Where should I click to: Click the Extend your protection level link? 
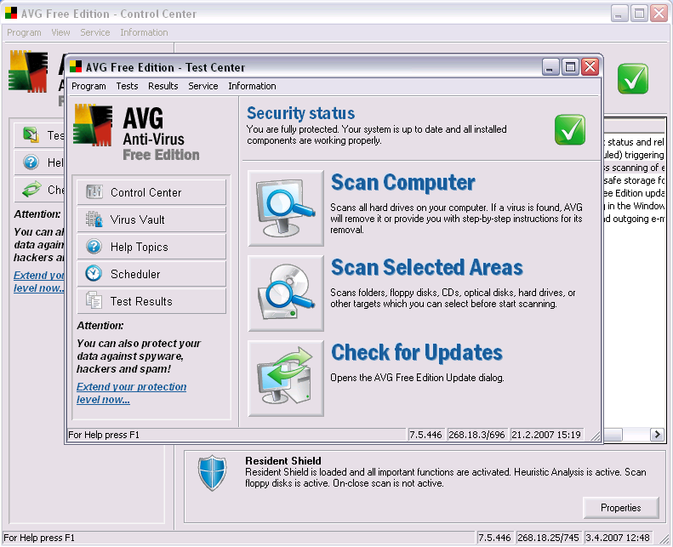(x=131, y=393)
